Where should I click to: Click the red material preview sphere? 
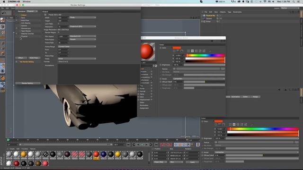pos(147,51)
